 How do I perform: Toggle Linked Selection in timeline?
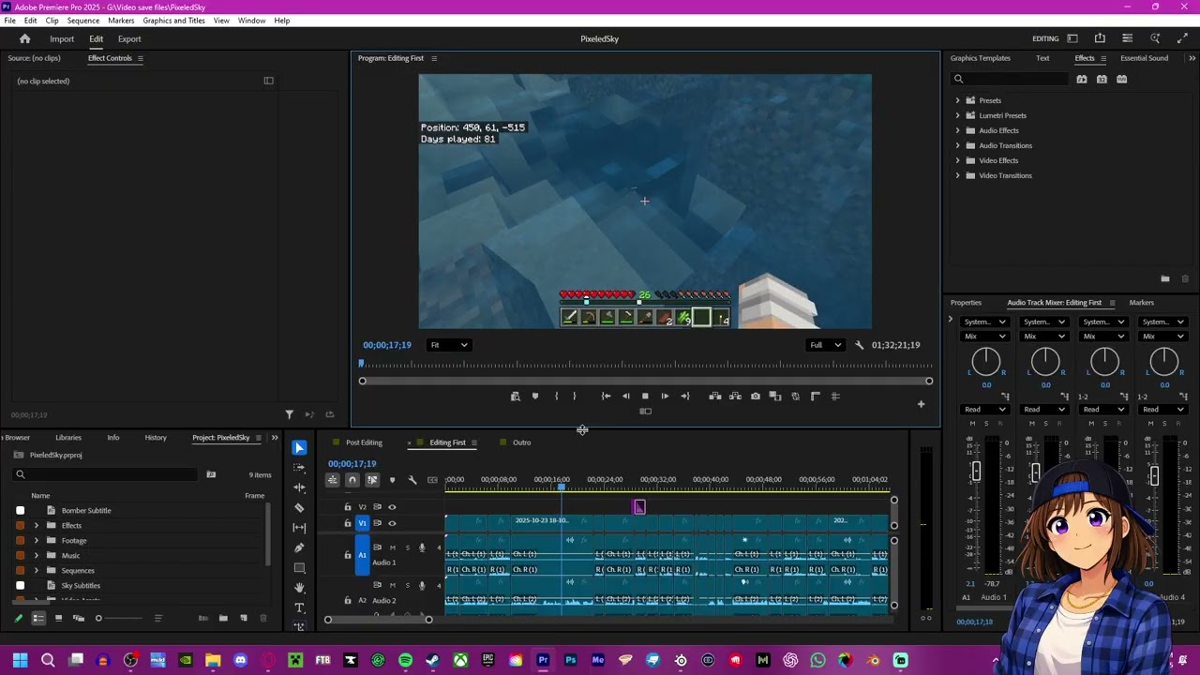pyautogui.click(x=372, y=480)
